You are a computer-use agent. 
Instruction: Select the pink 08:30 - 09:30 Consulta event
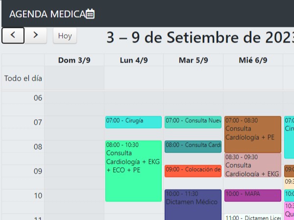tap(253, 165)
